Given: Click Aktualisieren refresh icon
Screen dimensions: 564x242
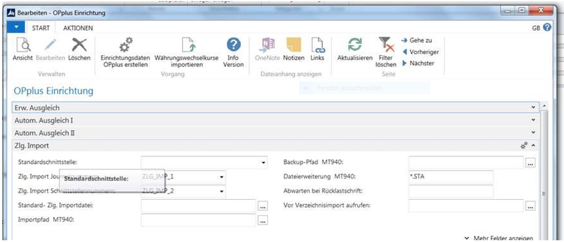Looking at the screenshot, I should [354, 45].
